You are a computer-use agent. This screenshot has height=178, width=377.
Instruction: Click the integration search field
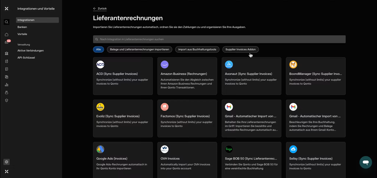point(219,39)
